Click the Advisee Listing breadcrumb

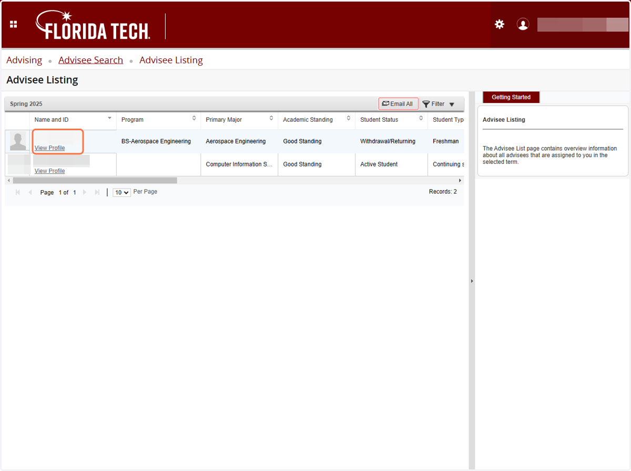pos(171,60)
